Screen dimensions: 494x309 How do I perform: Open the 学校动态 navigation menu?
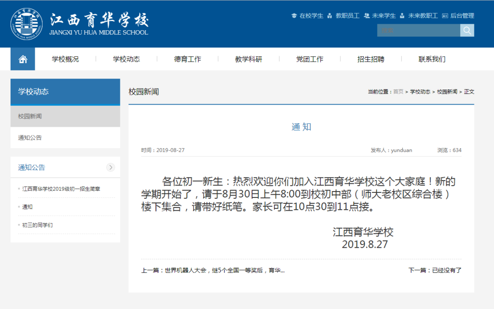point(126,59)
